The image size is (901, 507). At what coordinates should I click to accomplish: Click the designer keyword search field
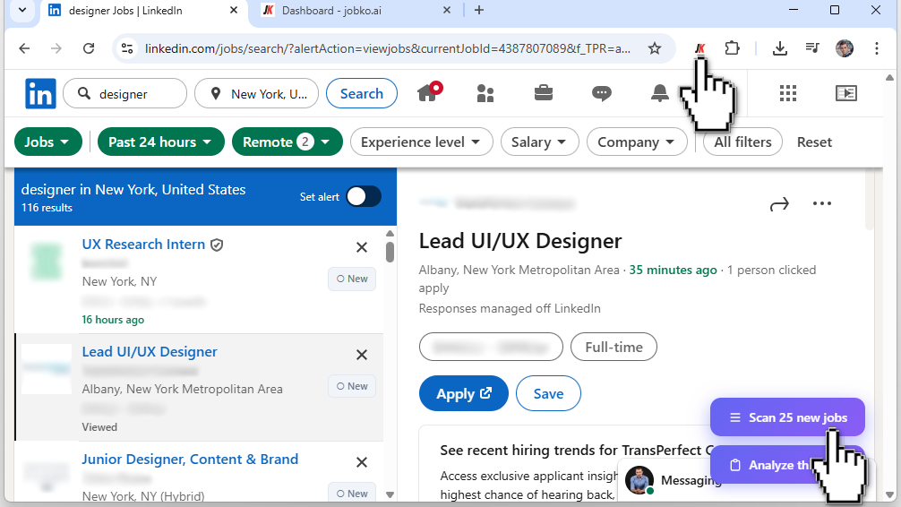click(124, 94)
